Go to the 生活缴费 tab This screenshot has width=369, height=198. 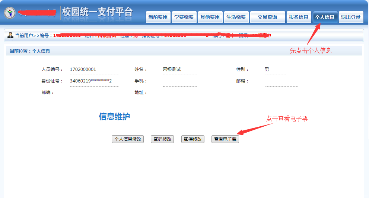click(236, 17)
